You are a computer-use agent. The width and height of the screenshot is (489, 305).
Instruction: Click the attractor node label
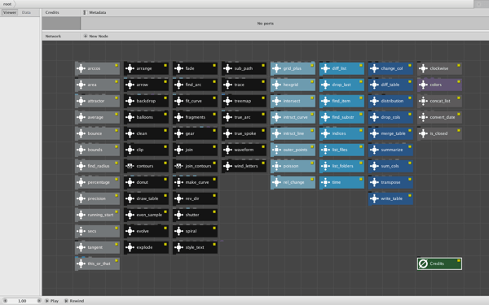point(96,101)
